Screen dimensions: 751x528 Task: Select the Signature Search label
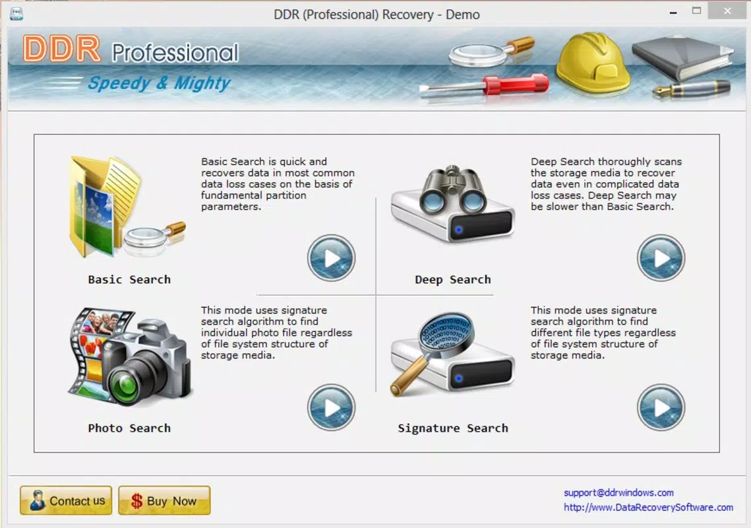(452, 428)
